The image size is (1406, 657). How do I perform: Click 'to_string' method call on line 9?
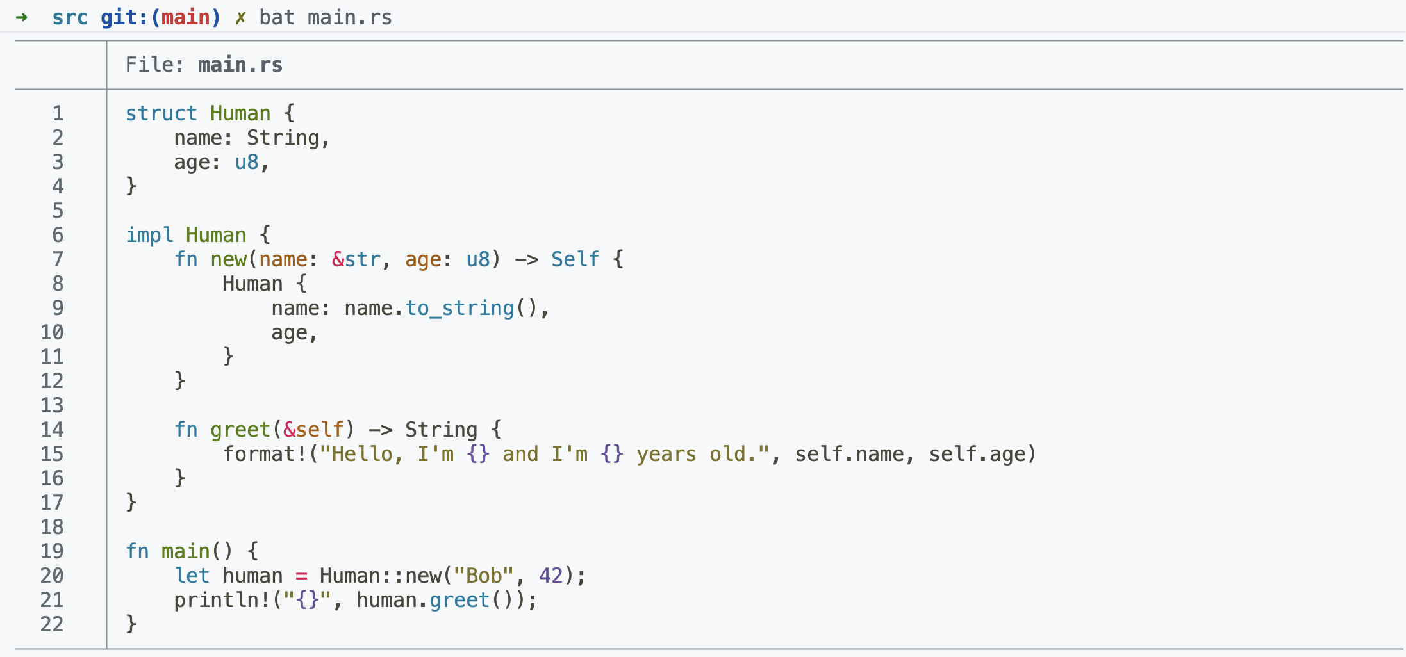460,309
